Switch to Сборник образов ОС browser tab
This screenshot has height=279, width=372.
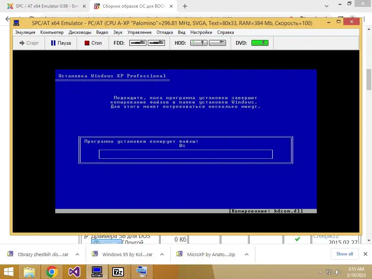click(x=133, y=6)
